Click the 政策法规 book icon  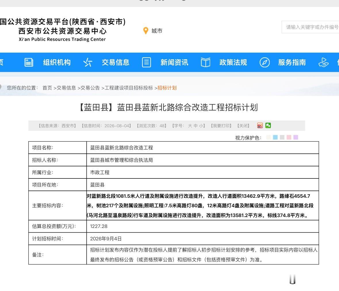click(x=205, y=62)
